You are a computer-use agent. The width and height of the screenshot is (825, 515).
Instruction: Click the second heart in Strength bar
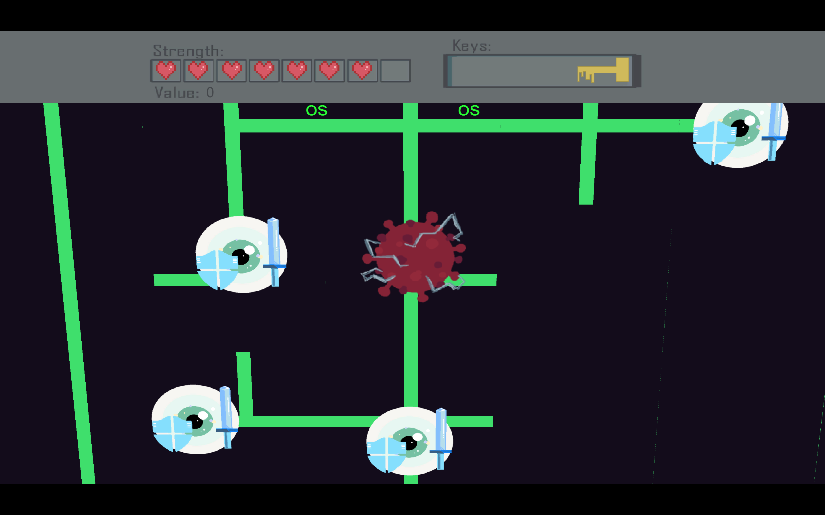point(199,70)
